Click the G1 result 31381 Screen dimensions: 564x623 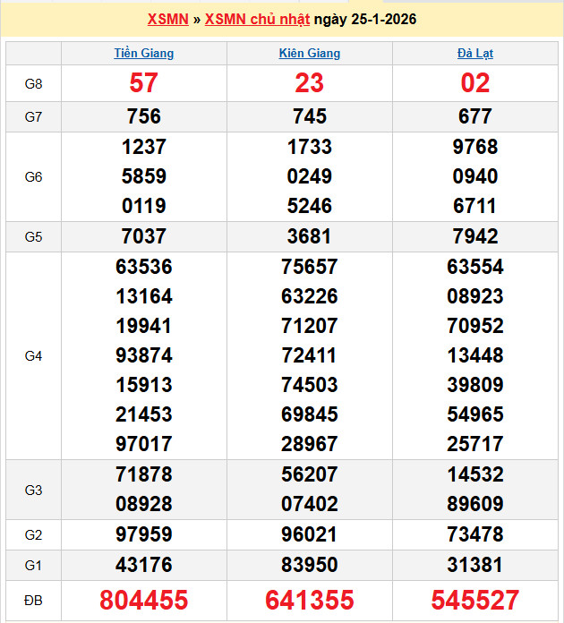(x=475, y=565)
